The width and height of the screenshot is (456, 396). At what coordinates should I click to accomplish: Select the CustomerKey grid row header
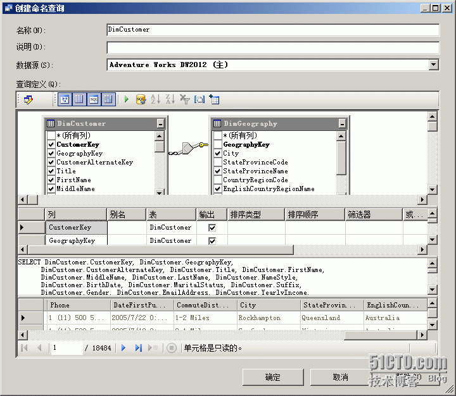click(32, 228)
